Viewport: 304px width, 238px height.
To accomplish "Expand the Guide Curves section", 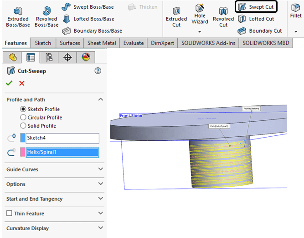I will point(101,169).
